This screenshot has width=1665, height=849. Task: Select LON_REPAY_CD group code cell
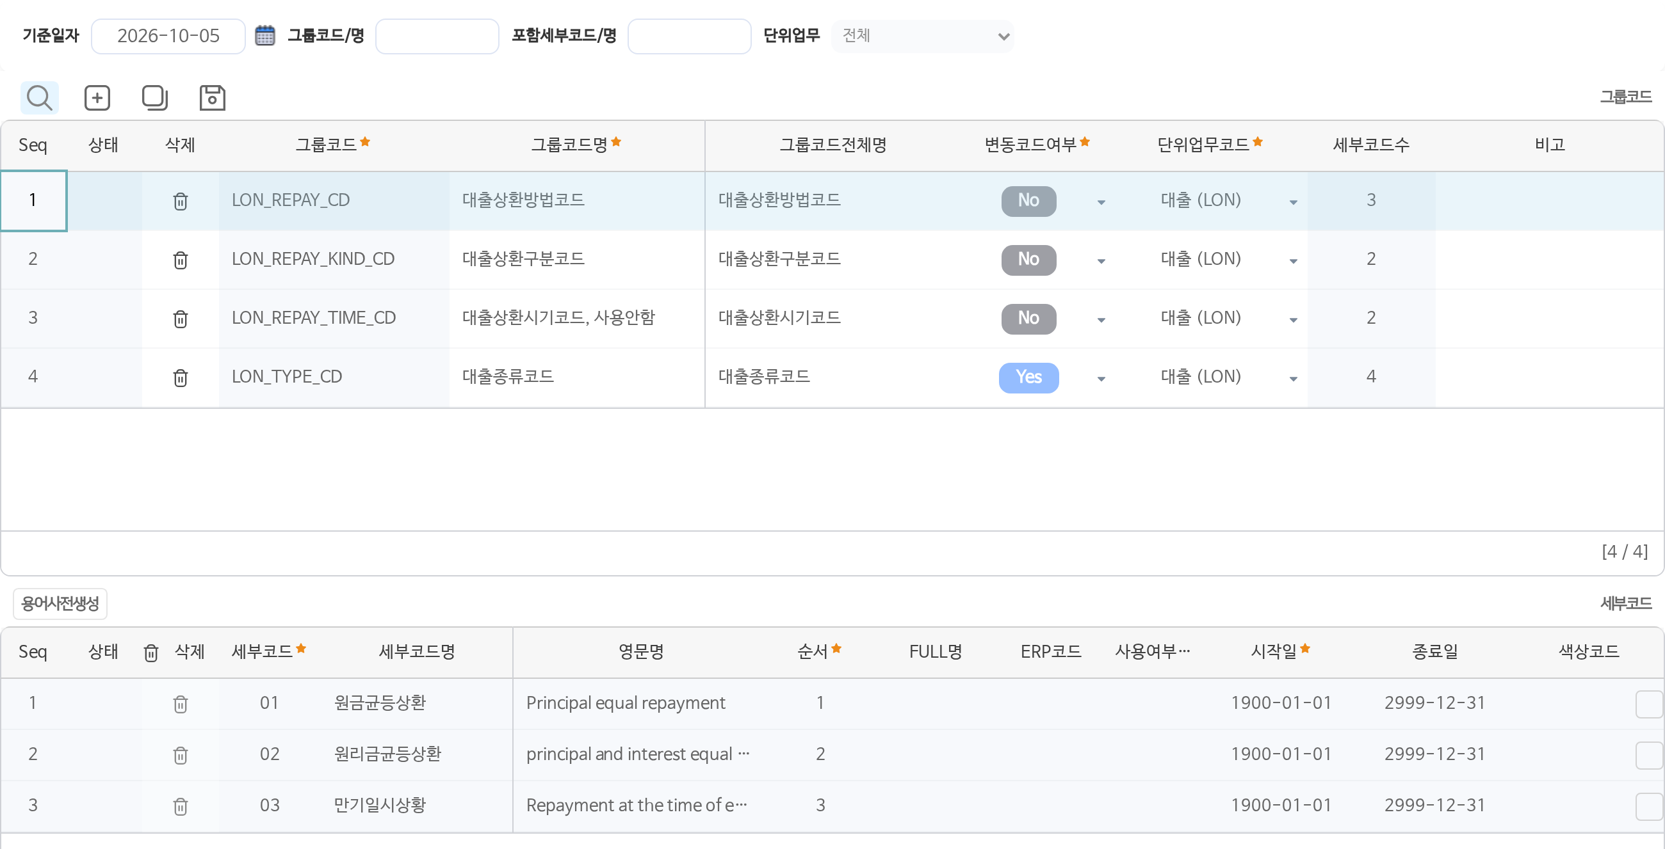tap(334, 201)
